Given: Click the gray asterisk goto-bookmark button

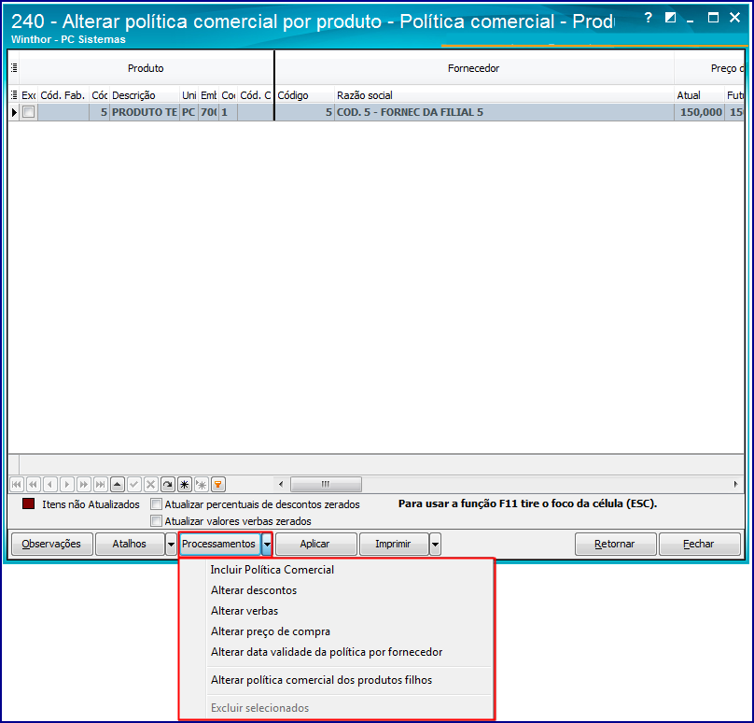Looking at the screenshot, I should coord(202,484).
